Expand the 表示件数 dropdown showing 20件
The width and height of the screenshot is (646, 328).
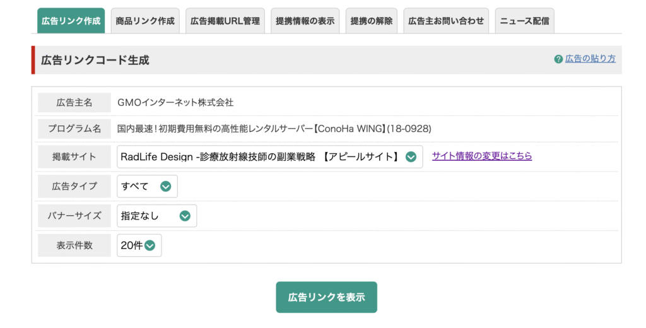coord(139,245)
